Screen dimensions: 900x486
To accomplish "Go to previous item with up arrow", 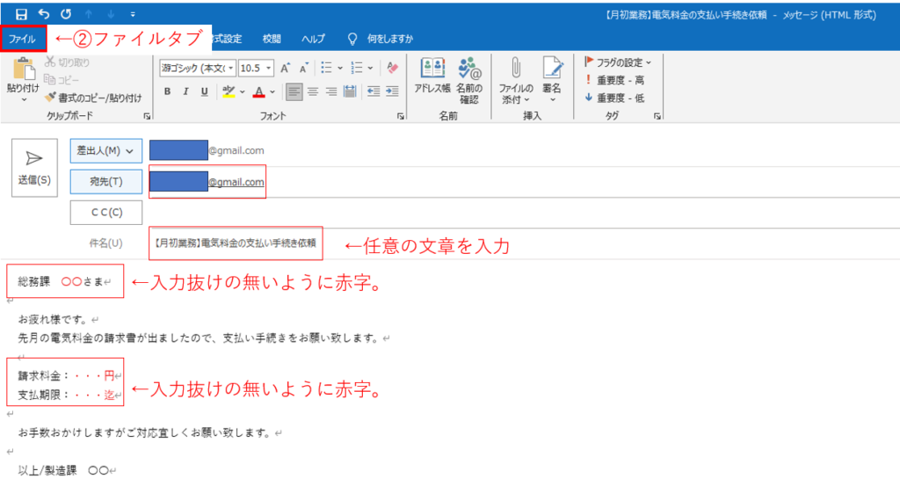I will click(89, 14).
